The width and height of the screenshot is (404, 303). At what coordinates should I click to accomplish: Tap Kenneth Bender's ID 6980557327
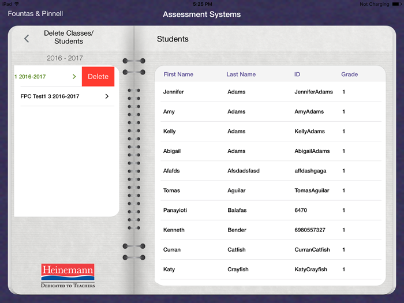point(309,230)
